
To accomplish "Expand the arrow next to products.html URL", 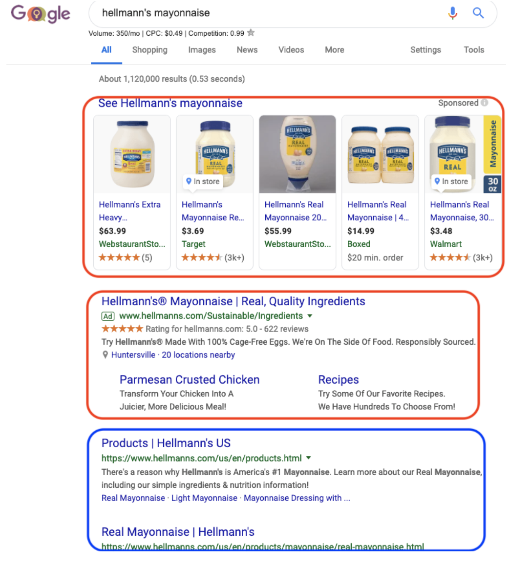I will click(x=309, y=458).
